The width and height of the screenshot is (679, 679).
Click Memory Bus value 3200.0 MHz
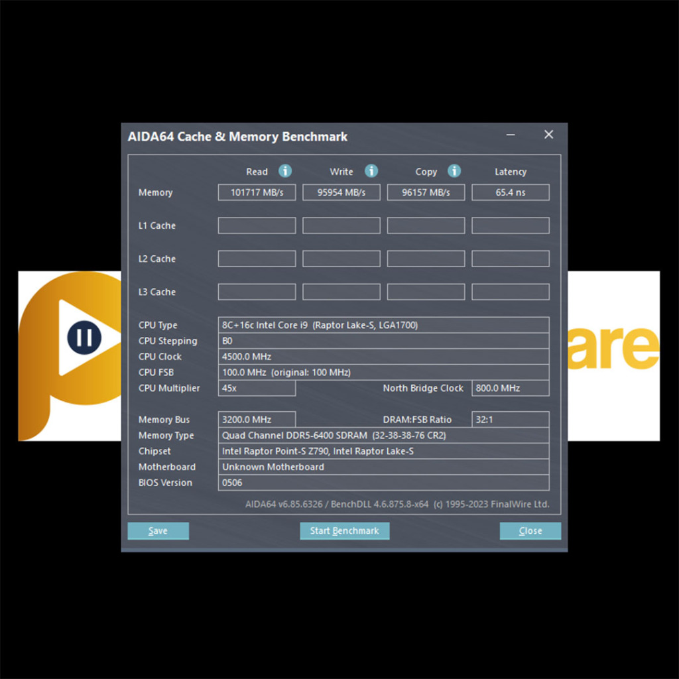(x=257, y=420)
